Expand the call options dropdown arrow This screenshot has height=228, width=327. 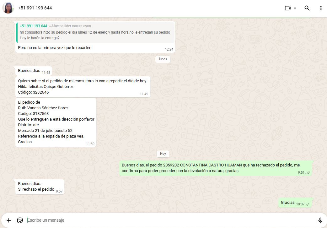[295, 8]
